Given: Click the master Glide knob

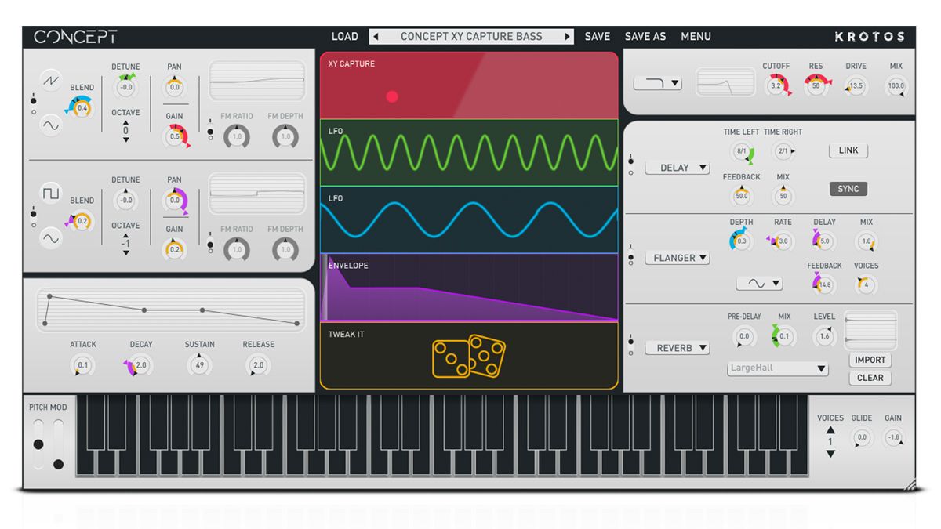Looking at the screenshot, I should [x=862, y=438].
